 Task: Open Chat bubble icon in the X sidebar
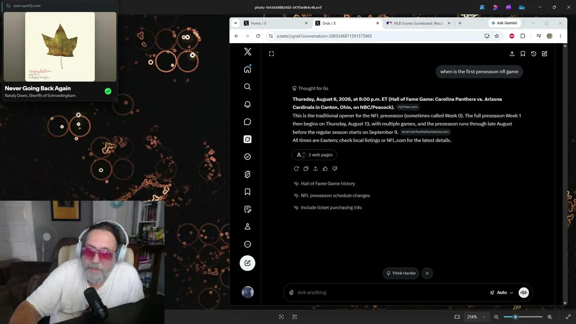point(247,122)
